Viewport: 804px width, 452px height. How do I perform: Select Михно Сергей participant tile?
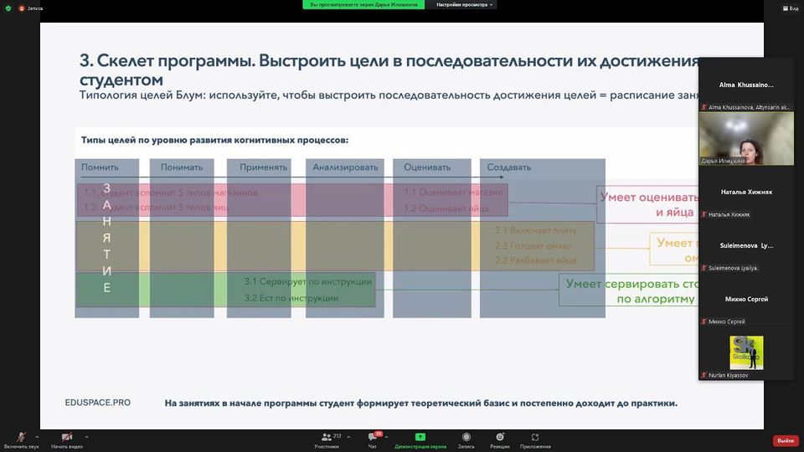tap(746, 299)
